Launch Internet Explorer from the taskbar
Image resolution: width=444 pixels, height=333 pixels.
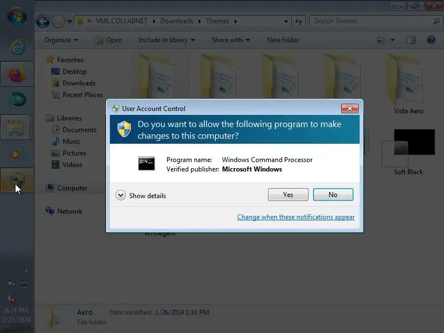click(x=17, y=46)
